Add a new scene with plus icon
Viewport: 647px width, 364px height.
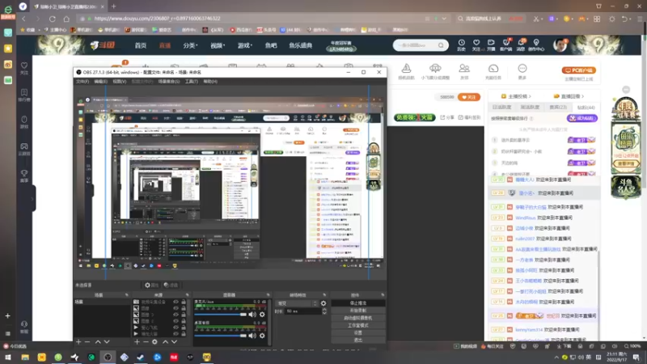tap(78, 341)
